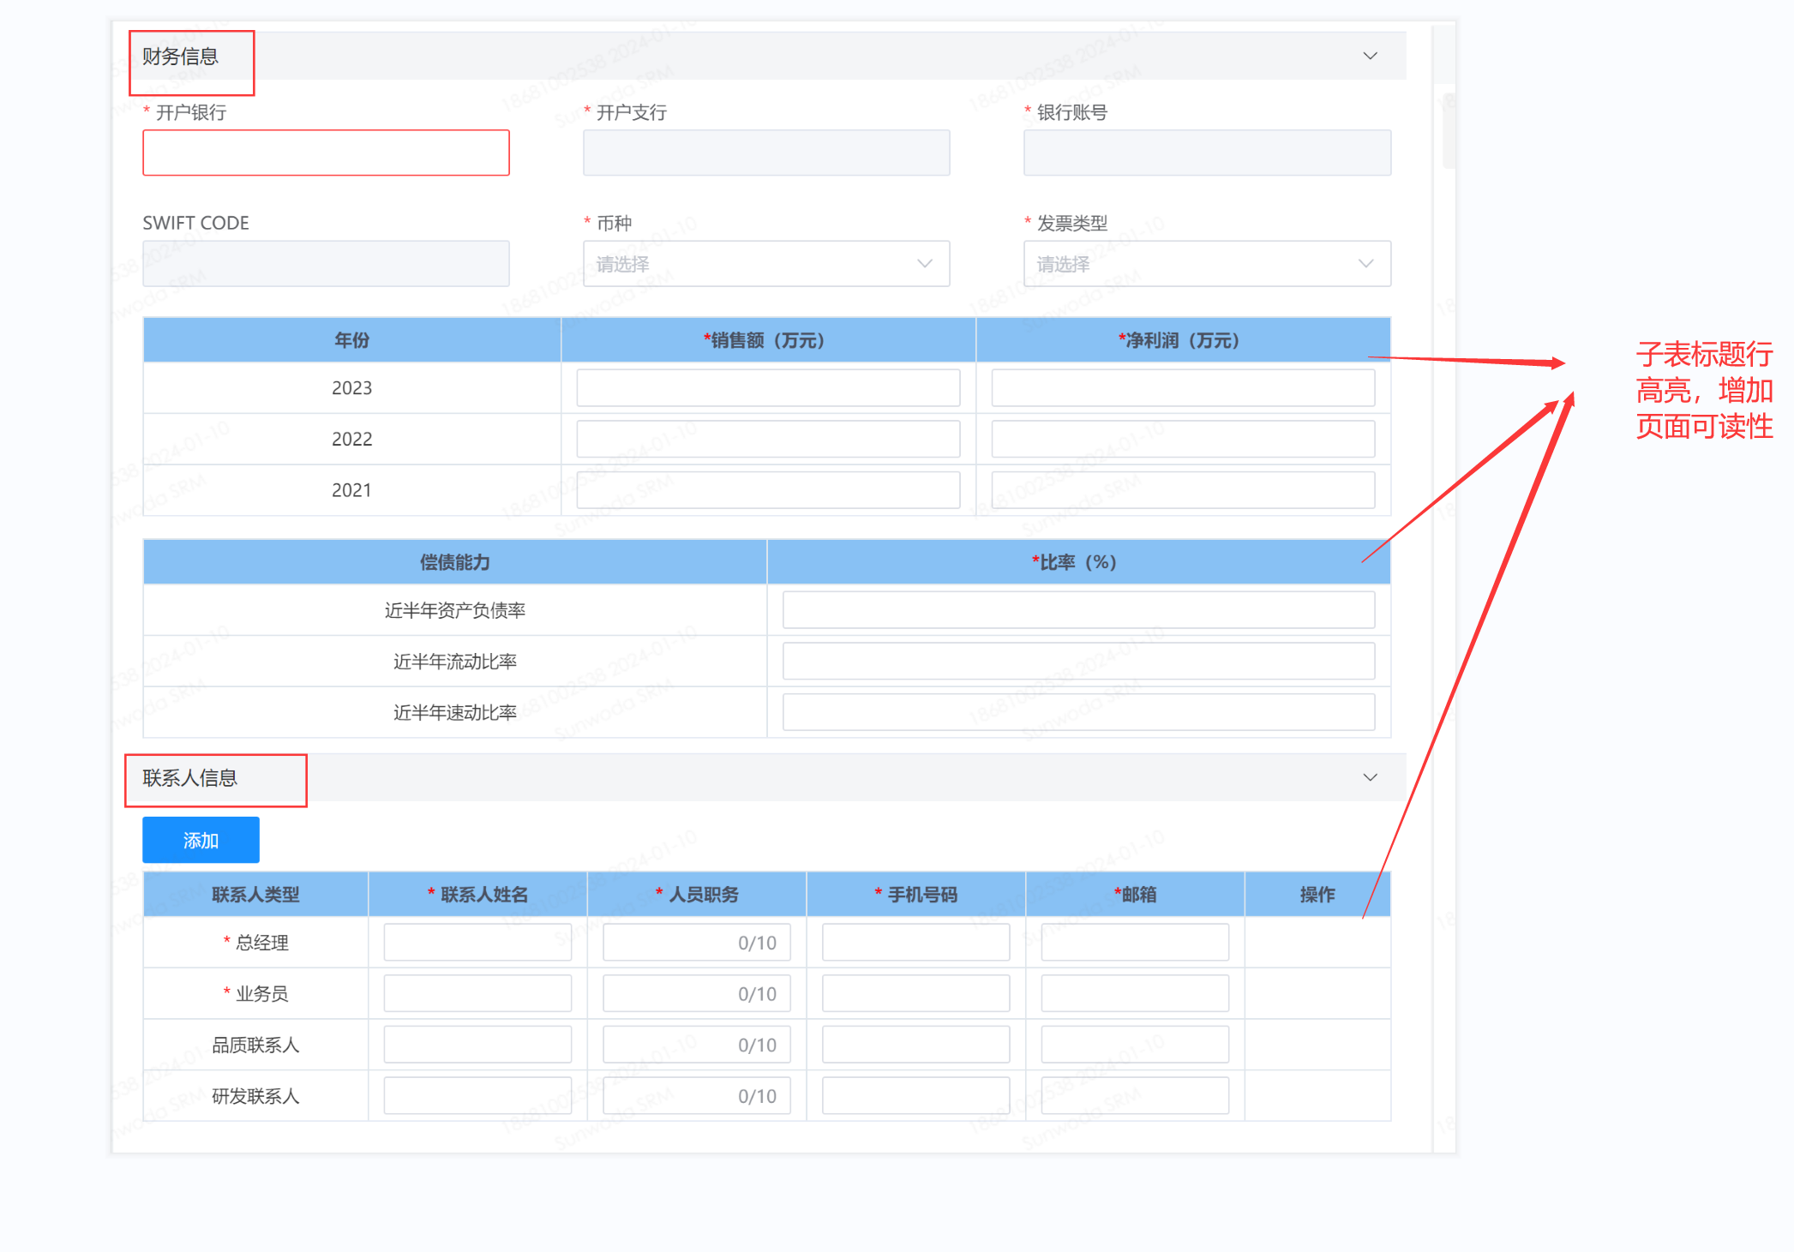
Task: Click the vertical scrollbar thumb
Action: [1448, 130]
